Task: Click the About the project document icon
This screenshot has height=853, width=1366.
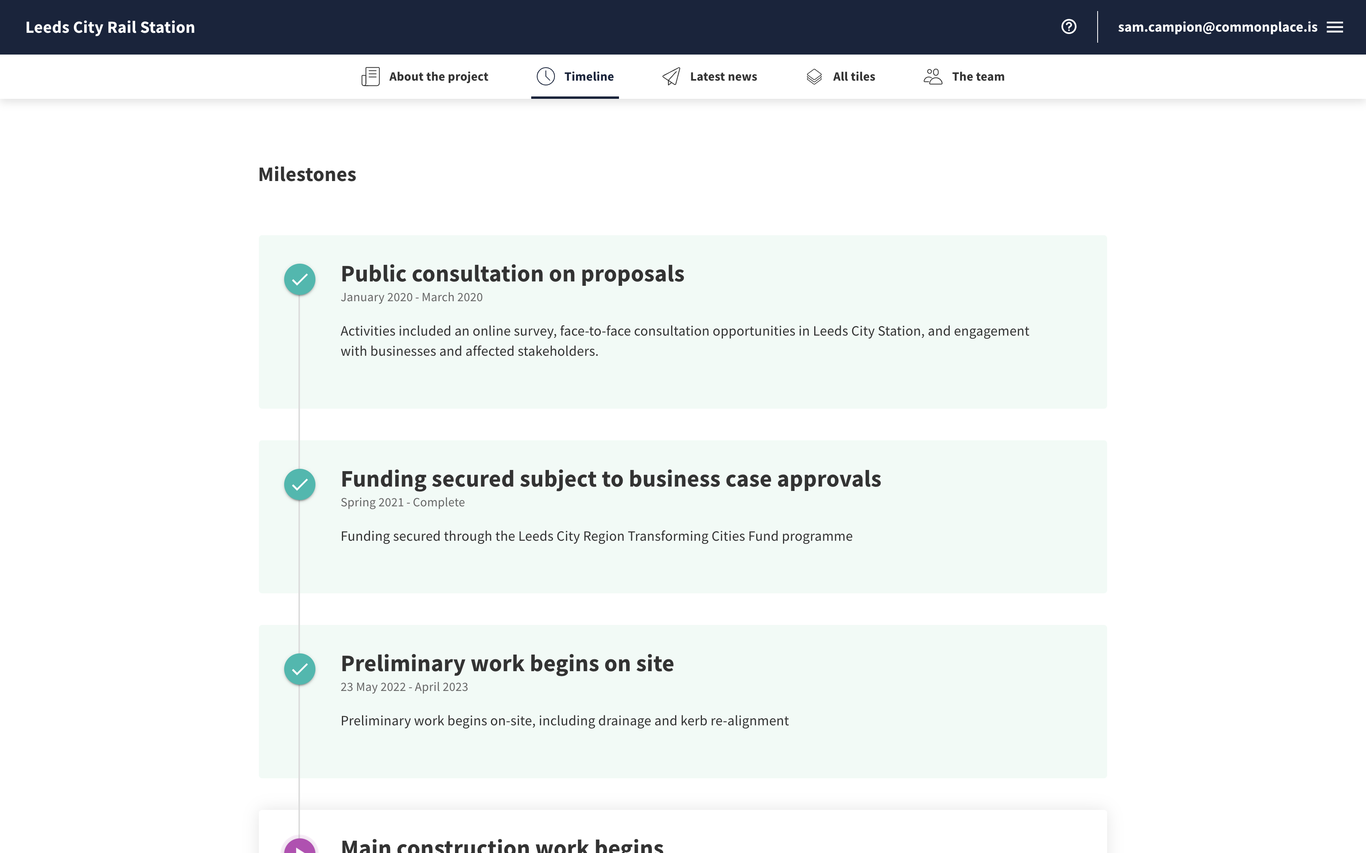Action: (x=370, y=77)
